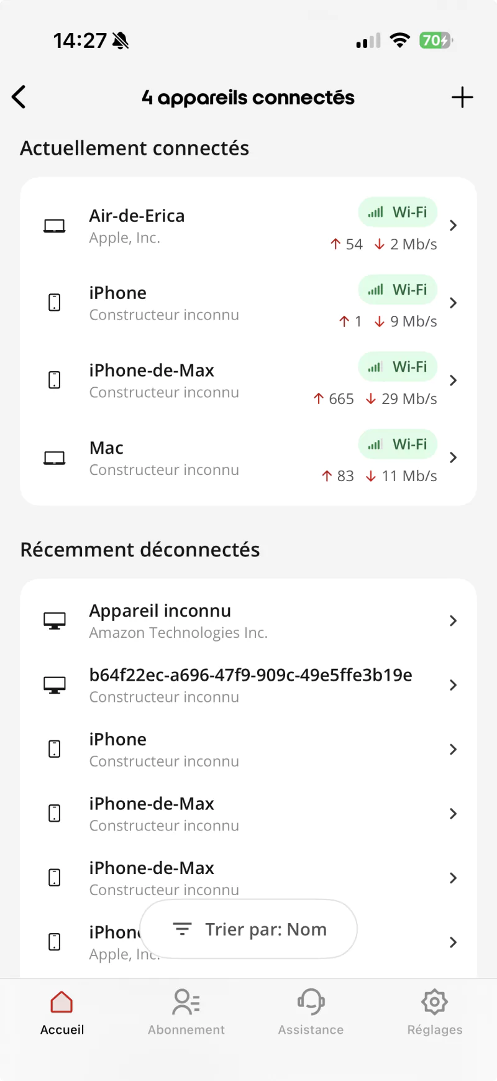This screenshot has width=497, height=1081.
Task: Open the Trier par: Nom sort selector
Action: point(248,929)
